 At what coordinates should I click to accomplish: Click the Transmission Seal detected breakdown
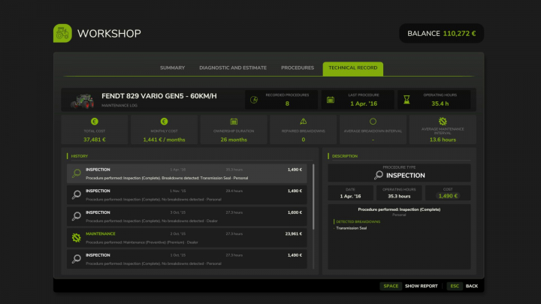point(351,228)
